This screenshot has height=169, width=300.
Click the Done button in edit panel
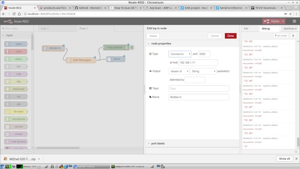[x=231, y=36]
